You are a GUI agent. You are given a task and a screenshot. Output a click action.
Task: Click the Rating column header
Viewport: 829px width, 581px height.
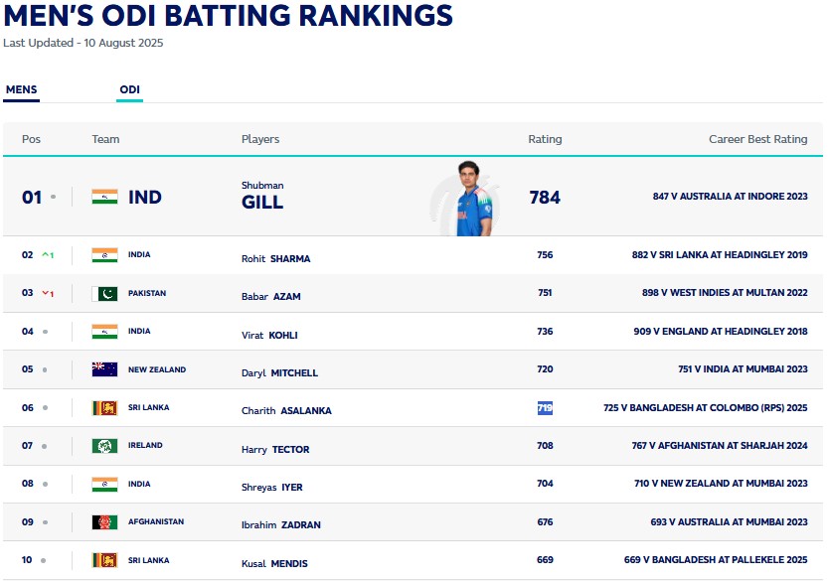tap(545, 139)
